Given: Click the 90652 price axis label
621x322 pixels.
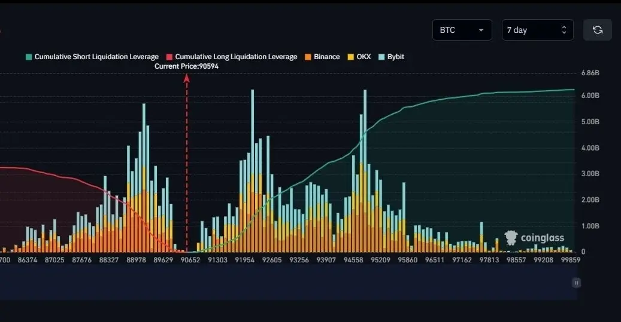Looking at the screenshot, I should click(190, 260).
